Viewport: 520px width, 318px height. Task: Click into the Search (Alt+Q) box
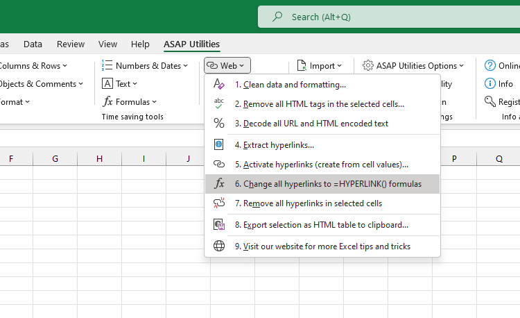point(389,17)
